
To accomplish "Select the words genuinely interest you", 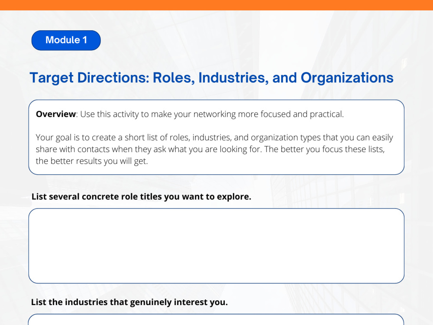I will [179, 302].
